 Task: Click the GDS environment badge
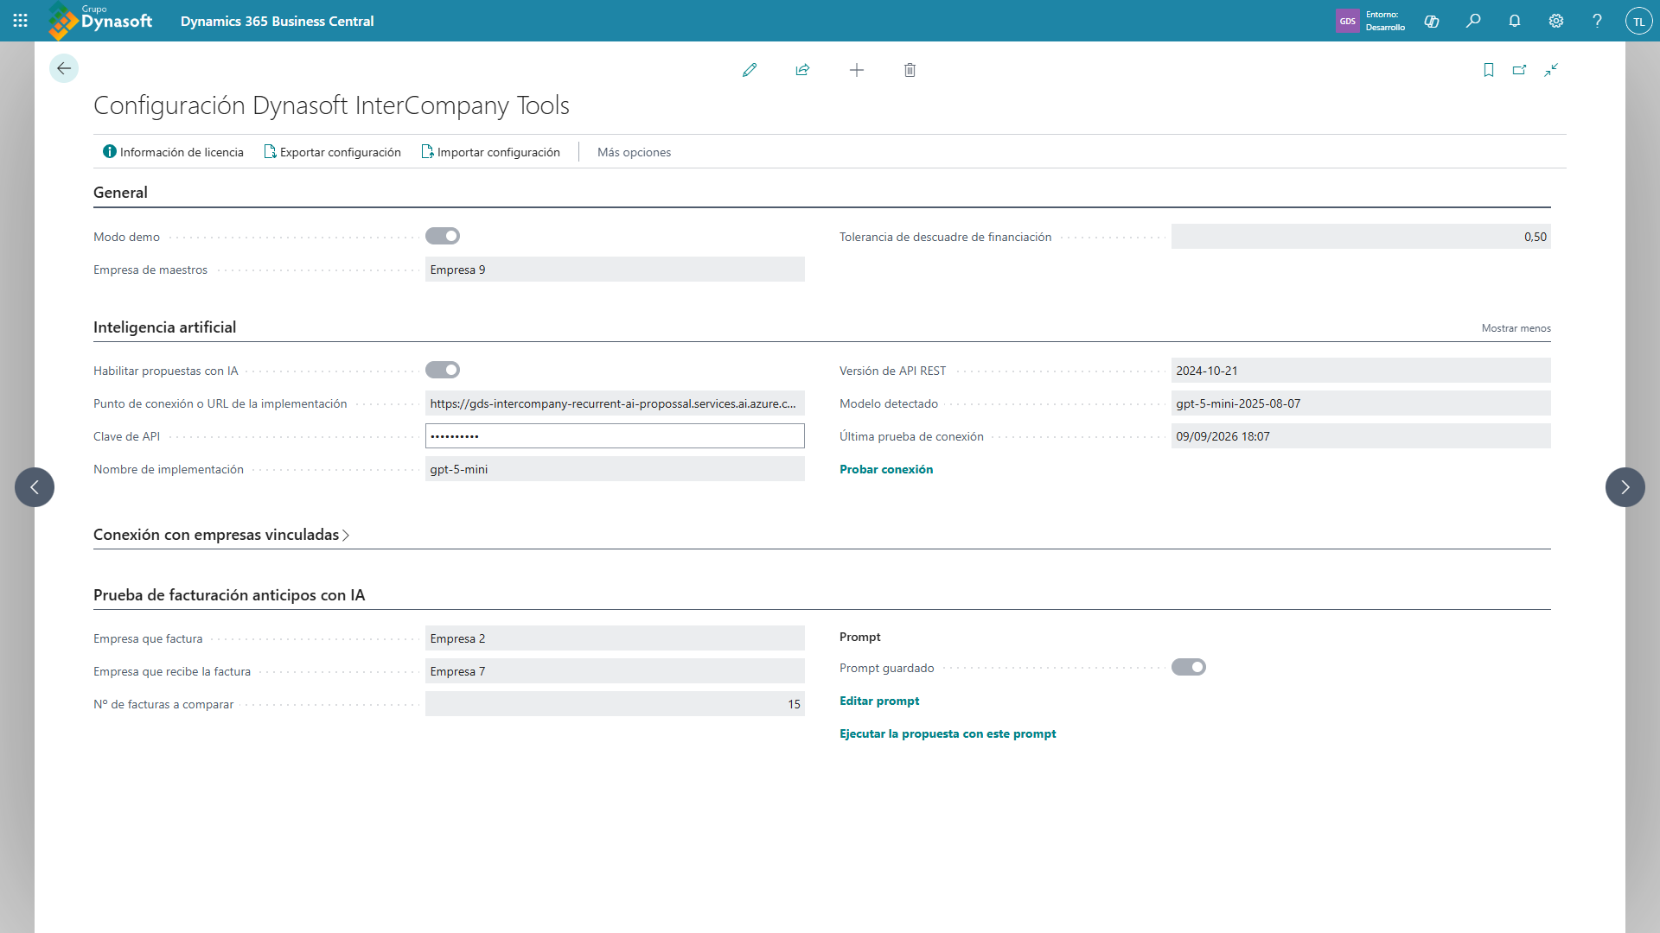(1347, 21)
